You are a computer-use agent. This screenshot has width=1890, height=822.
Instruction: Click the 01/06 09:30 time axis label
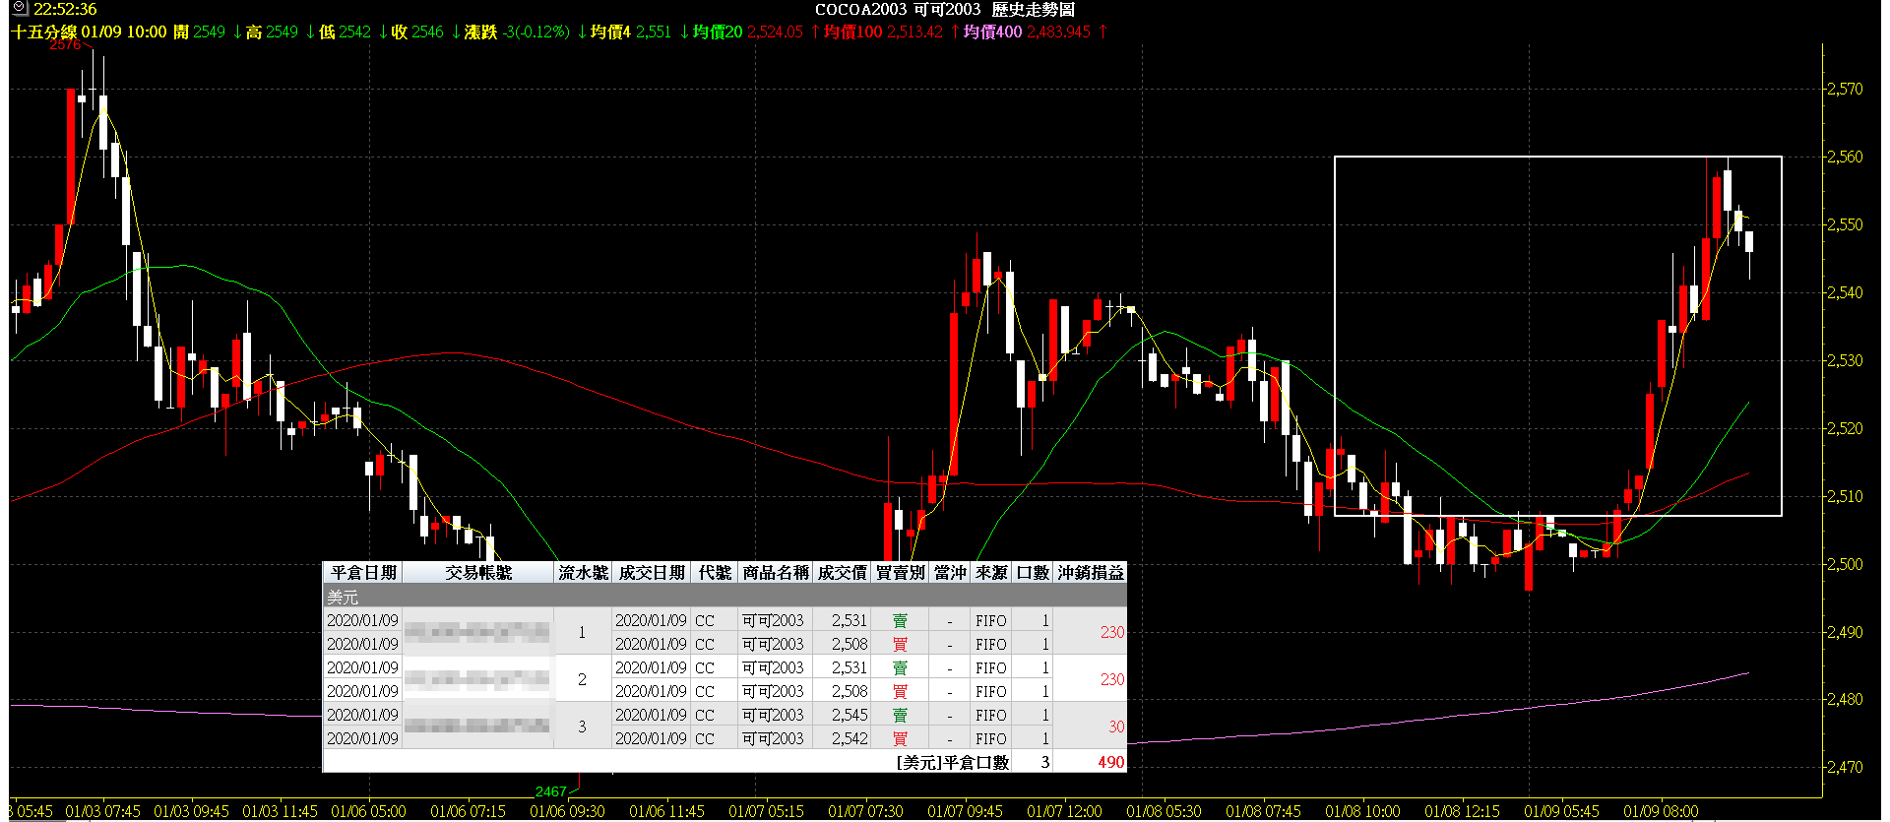click(567, 811)
